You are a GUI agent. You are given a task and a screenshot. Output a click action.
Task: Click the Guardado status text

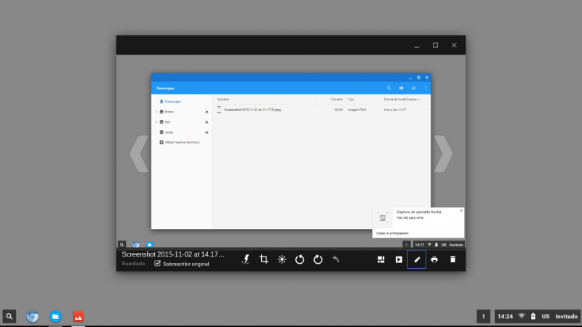click(133, 264)
